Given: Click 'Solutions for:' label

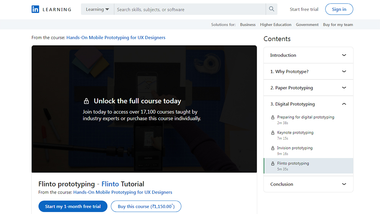Looking at the screenshot, I should [x=223, y=25].
